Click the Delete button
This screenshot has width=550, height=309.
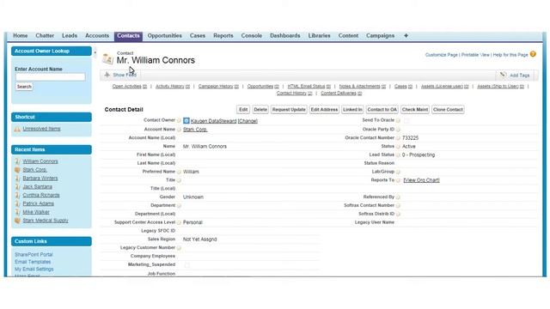pyautogui.click(x=260, y=110)
